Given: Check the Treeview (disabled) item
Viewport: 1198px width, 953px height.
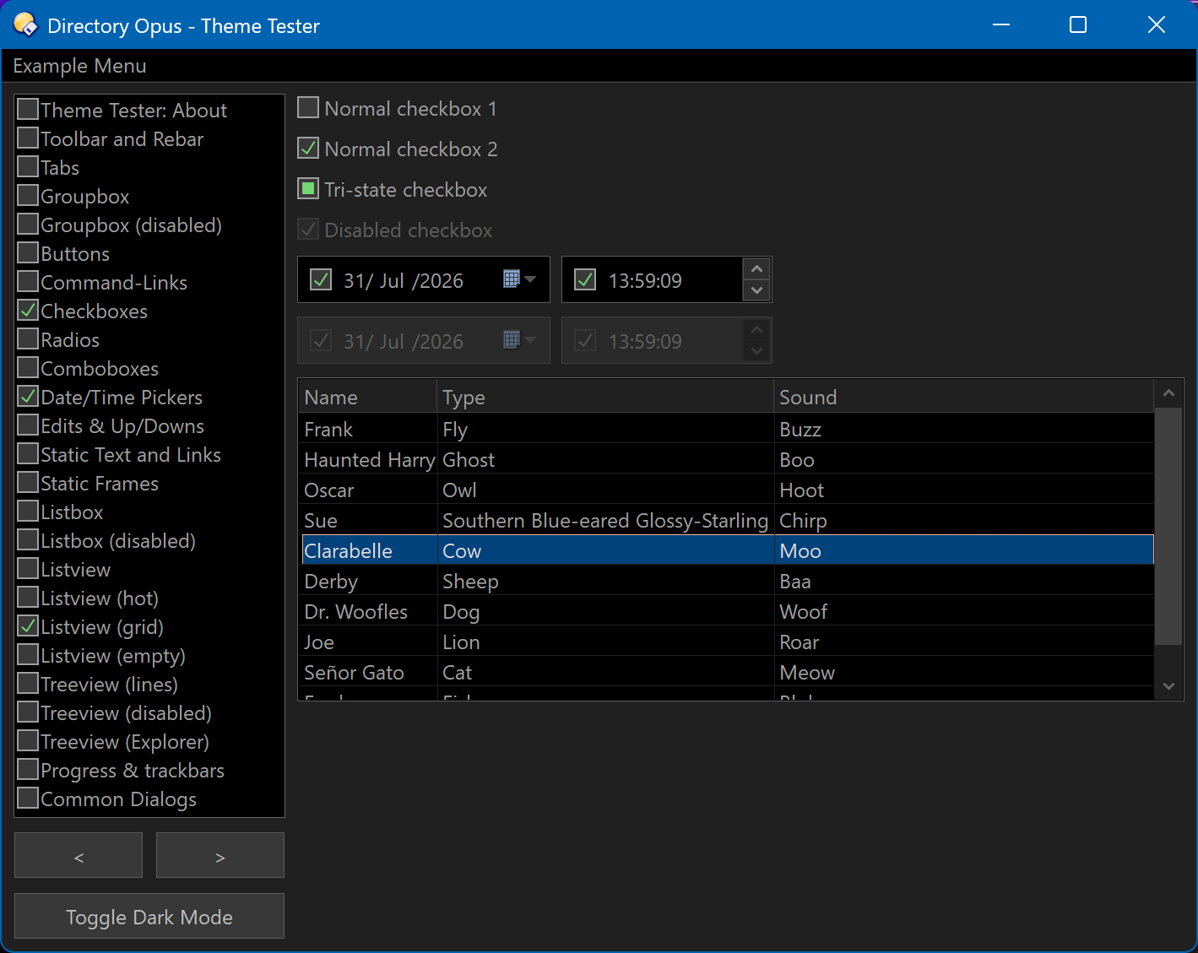Looking at the screenshot, I should (28, 712).
